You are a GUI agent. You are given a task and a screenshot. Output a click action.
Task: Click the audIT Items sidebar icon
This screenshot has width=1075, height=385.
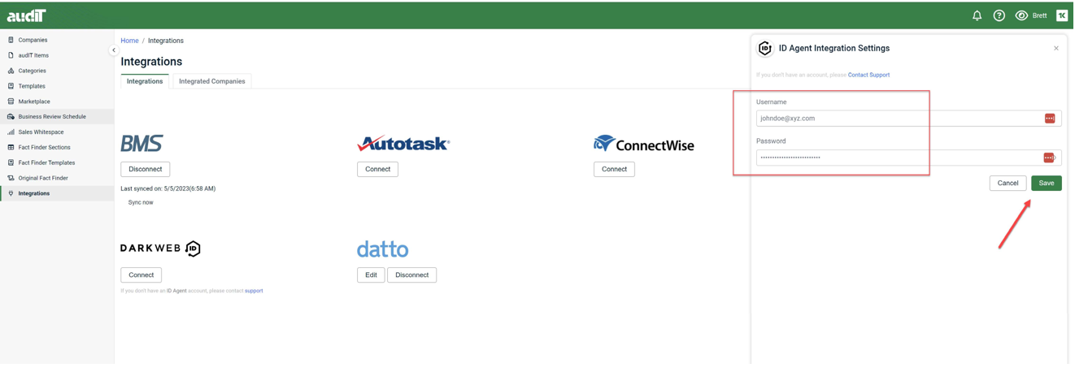(11, 55)
